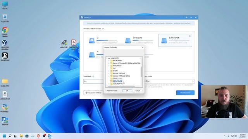Open upper WinfrGUI setup desktop icon
The image size is (248, 139).
[x=5, y=108]
